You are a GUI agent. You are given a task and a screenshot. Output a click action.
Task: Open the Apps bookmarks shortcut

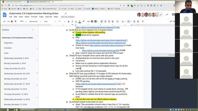point(4,9)
